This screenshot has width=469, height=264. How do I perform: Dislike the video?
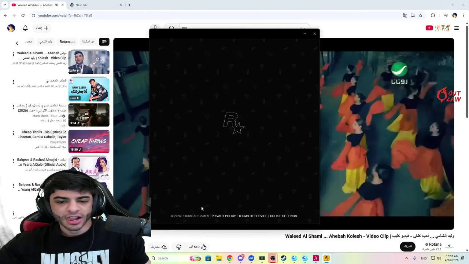tap(179, 247)
